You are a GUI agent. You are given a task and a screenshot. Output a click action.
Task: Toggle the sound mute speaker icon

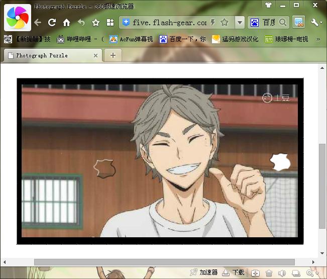click(282, 273)
